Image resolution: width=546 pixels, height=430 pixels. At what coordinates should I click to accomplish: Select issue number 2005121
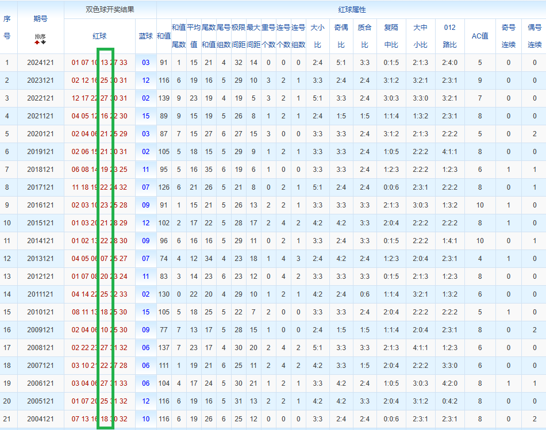(40, 401)
